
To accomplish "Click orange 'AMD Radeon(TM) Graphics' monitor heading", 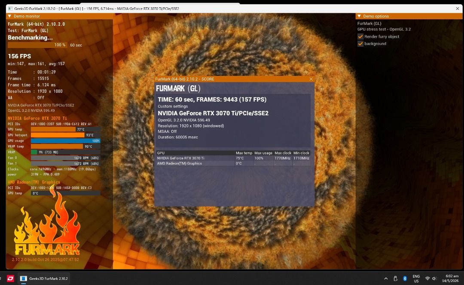I will click(x=34, y=182).
